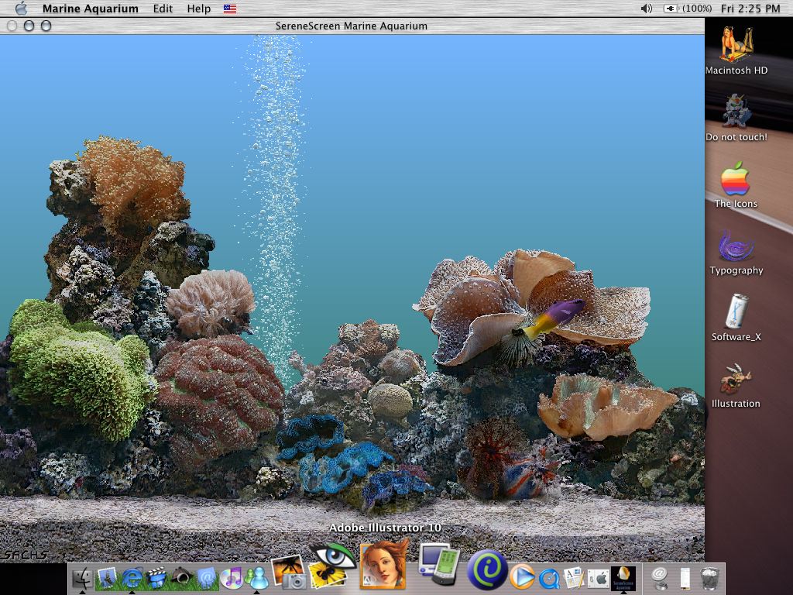793x595 pixels.
Task: Open the Trash in the dock
Action: [709, 578]
